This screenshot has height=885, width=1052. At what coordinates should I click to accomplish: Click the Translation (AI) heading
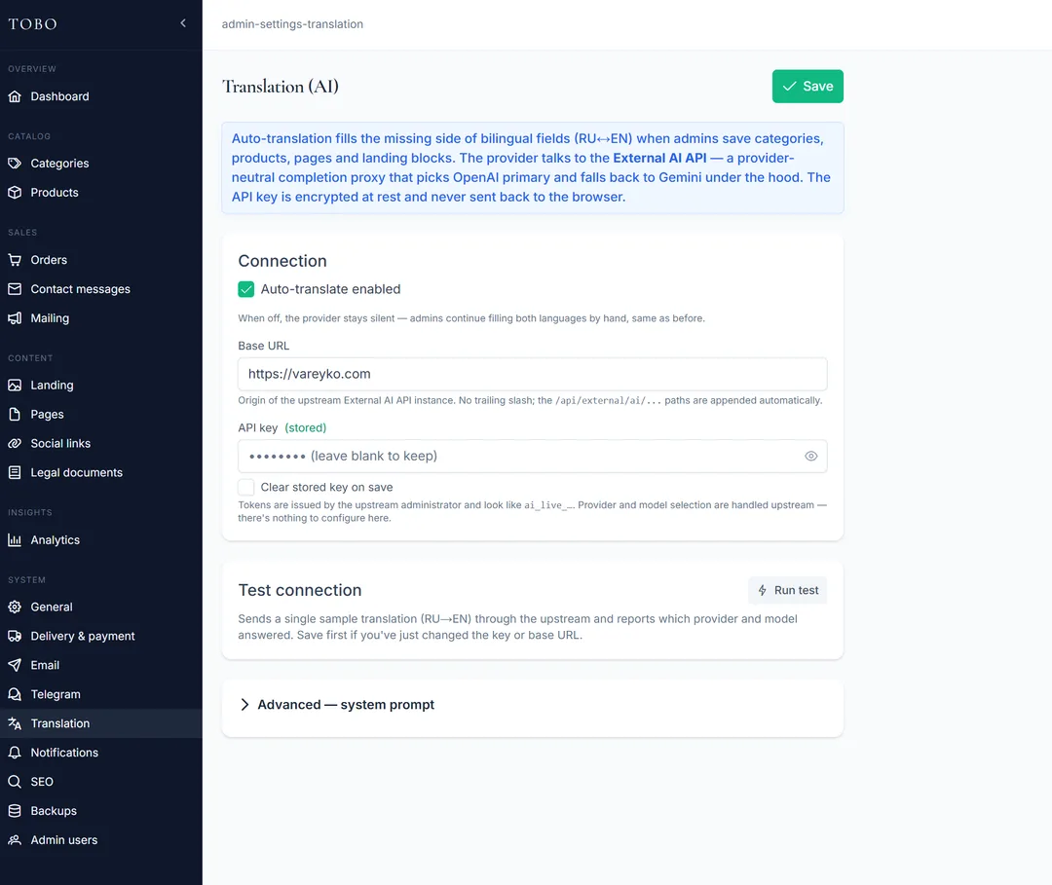pyautogui.click(x=281, y=87)
